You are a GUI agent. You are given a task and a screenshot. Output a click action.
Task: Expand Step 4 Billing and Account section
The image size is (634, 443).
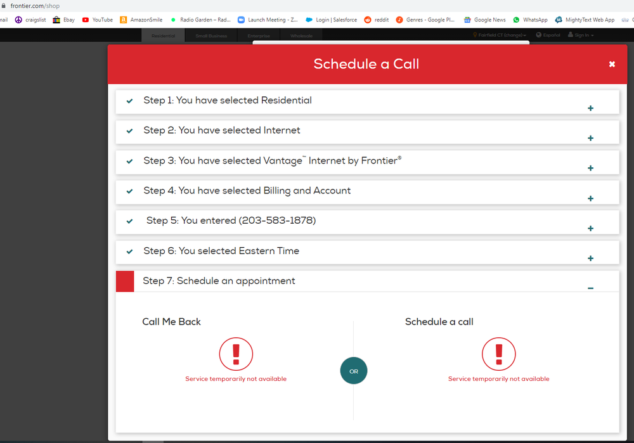[x=590, y=198]
